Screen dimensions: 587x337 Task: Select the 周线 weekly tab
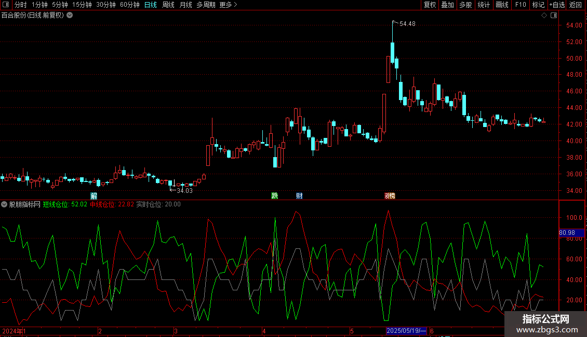pos(168,5)
